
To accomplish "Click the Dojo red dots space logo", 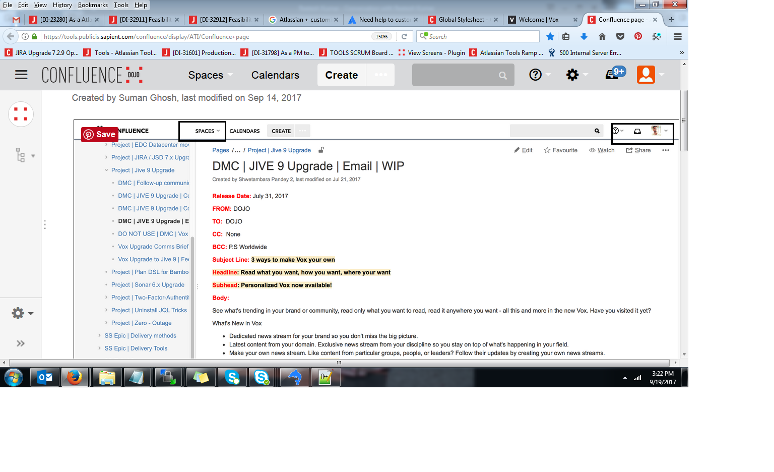I will point(21,114).
